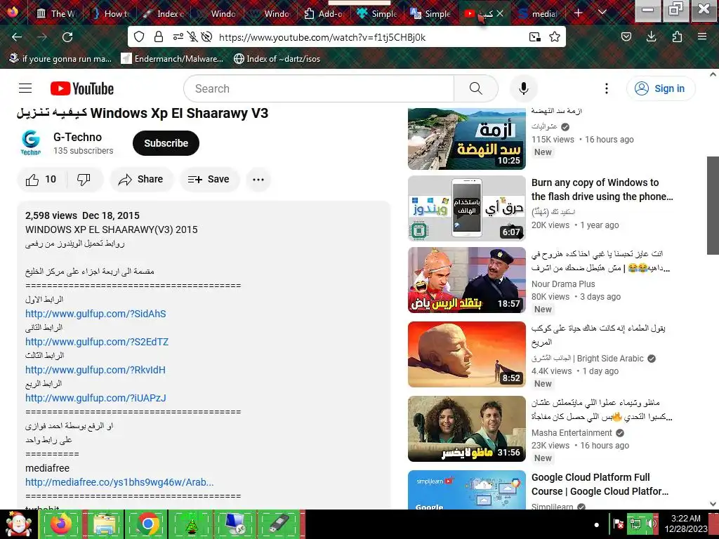719x539 pixels.
Task: Open the 8:52 Bright Side Arabic thumbnail
Action: coord(467,354)
